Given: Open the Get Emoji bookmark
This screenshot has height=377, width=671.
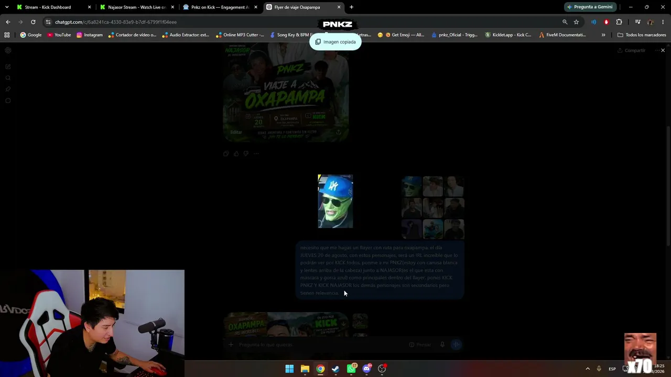Looking at the screenshot, I should click(x=401, y=35).
